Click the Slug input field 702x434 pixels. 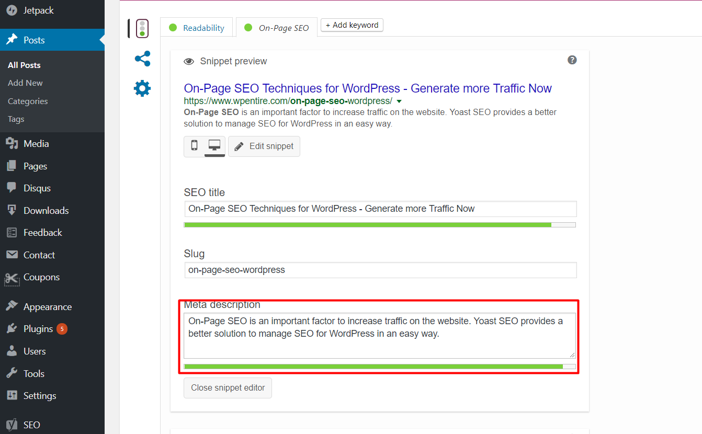click(380, 270)
